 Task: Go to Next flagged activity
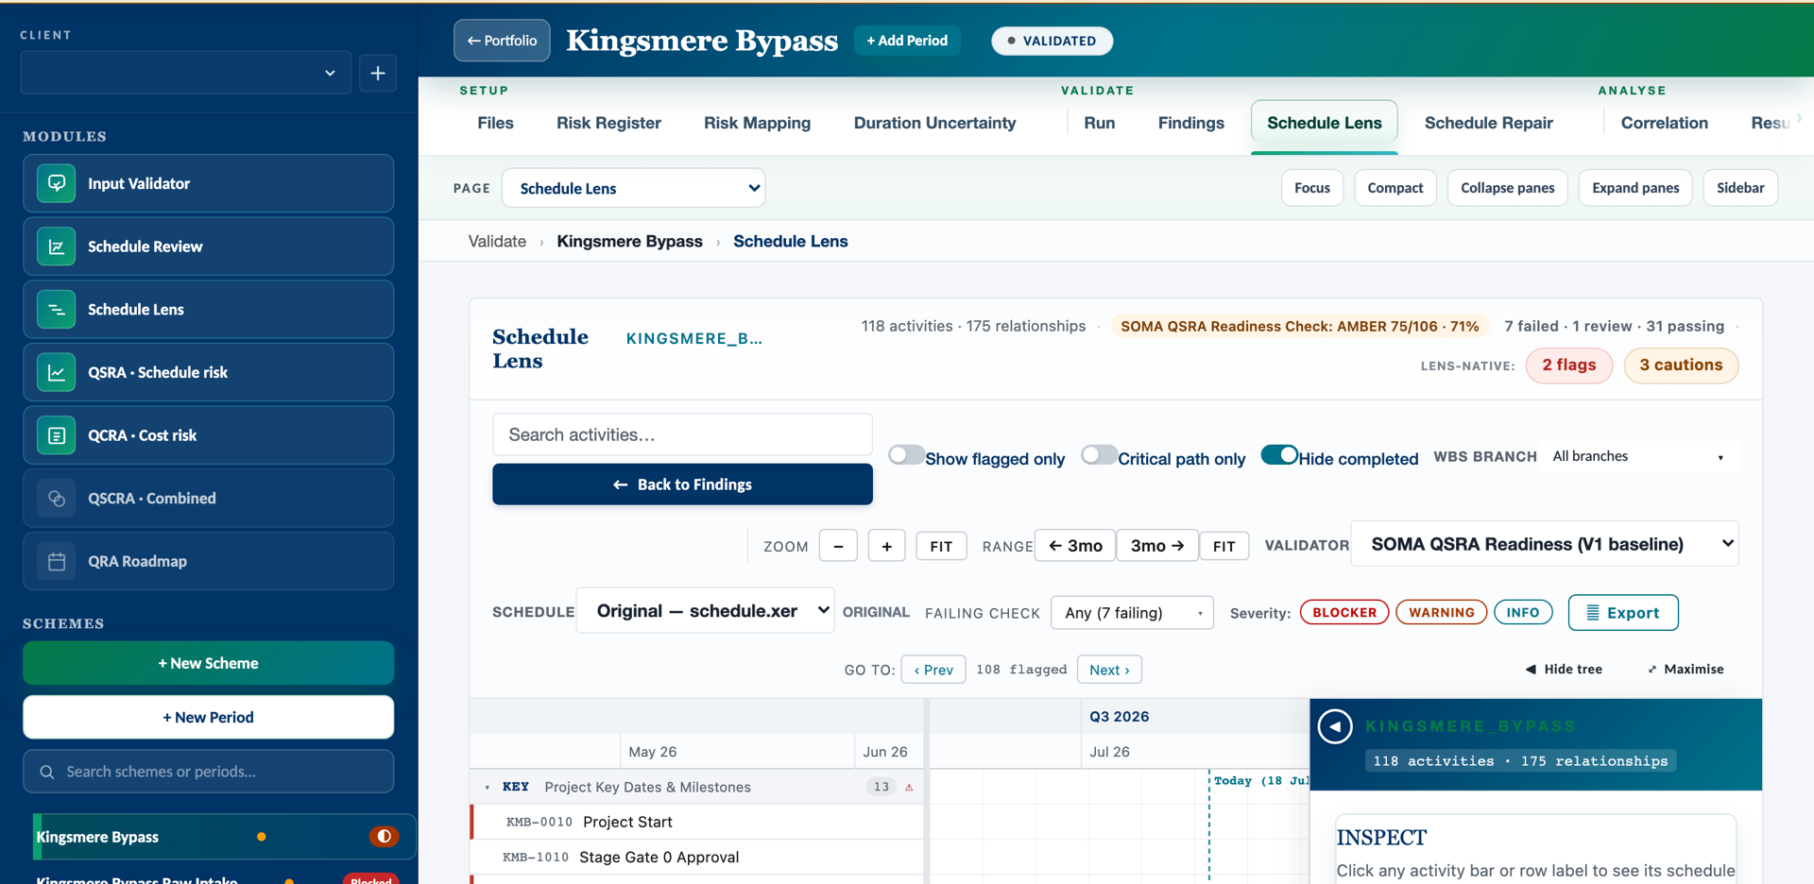coord(1109,670)
